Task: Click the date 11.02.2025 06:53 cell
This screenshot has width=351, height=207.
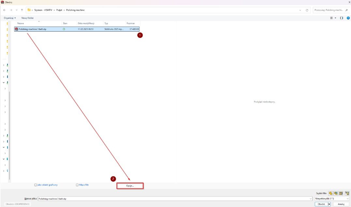Action: coord(85,29)
